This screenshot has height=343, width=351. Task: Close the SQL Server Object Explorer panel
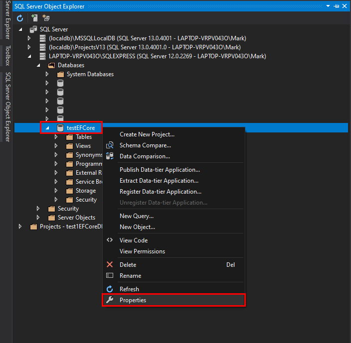[345, 6]
